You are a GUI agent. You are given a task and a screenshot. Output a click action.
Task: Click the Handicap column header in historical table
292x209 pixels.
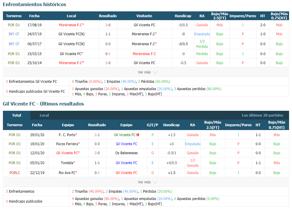pos(183,16)
